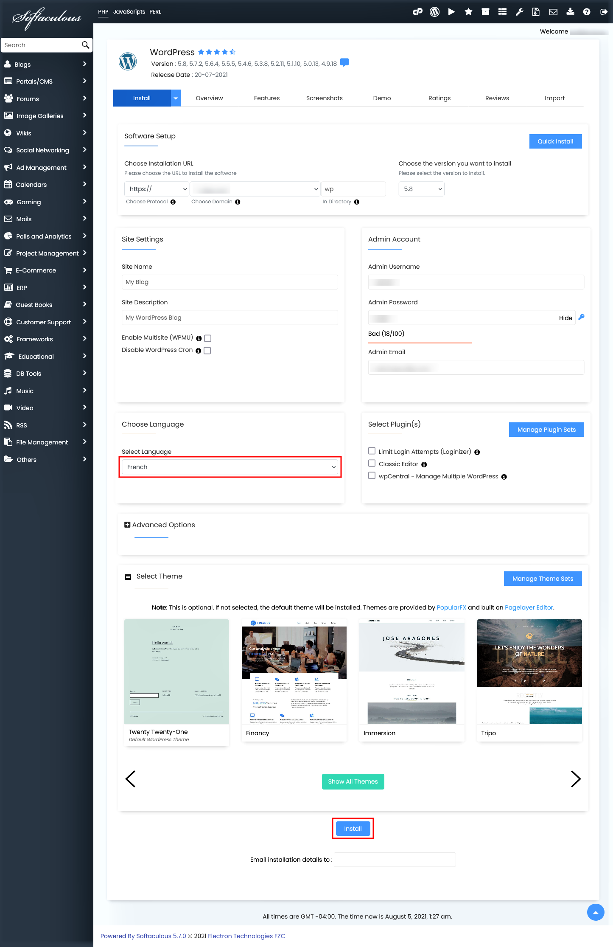Click the info icon beside Classic Editor
Screen dimensions: 613x947
coord(424,464)
